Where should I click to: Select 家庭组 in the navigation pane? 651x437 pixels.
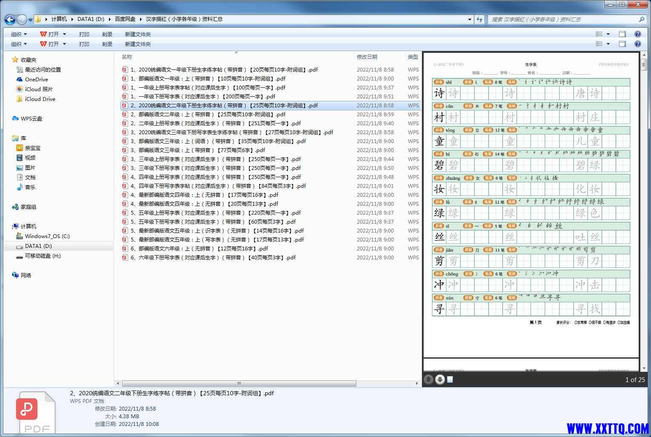pyautogui.click(x=29, y=207)
